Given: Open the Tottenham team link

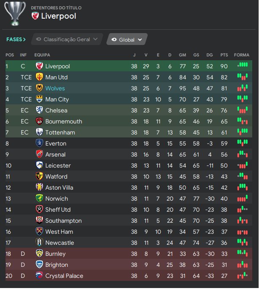Looking at the screenshot, I should click(x=60, y=132).
